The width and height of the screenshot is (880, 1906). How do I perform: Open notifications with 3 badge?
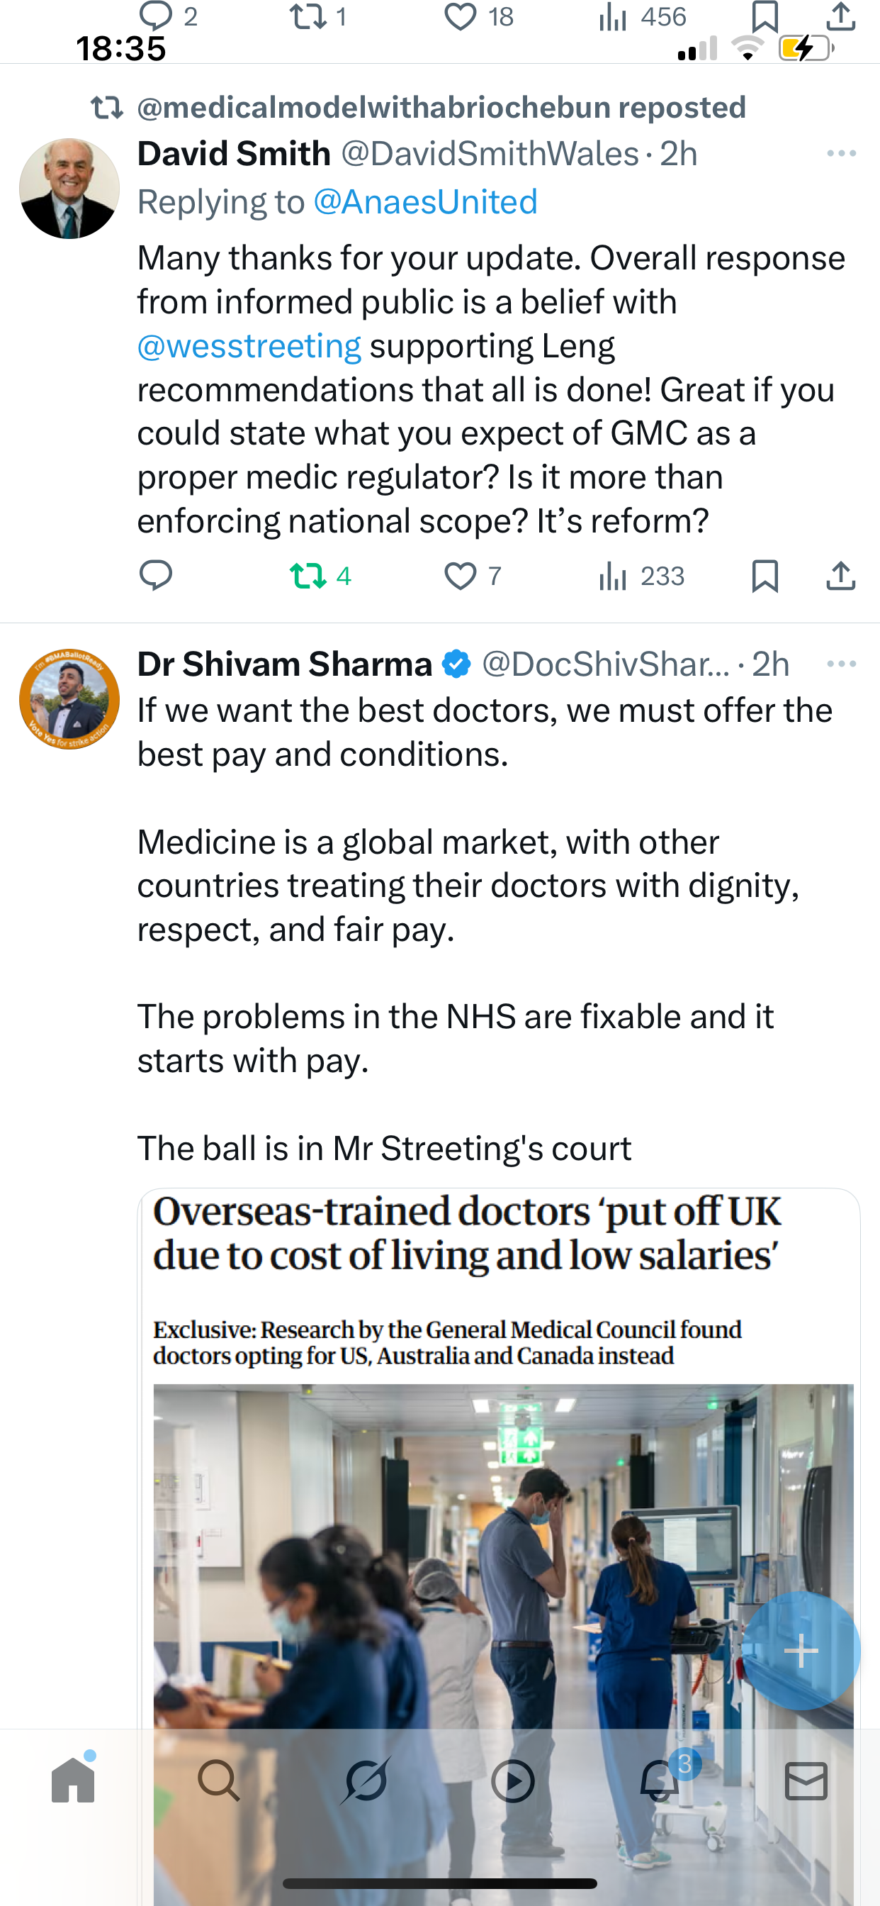(660, 1780)
